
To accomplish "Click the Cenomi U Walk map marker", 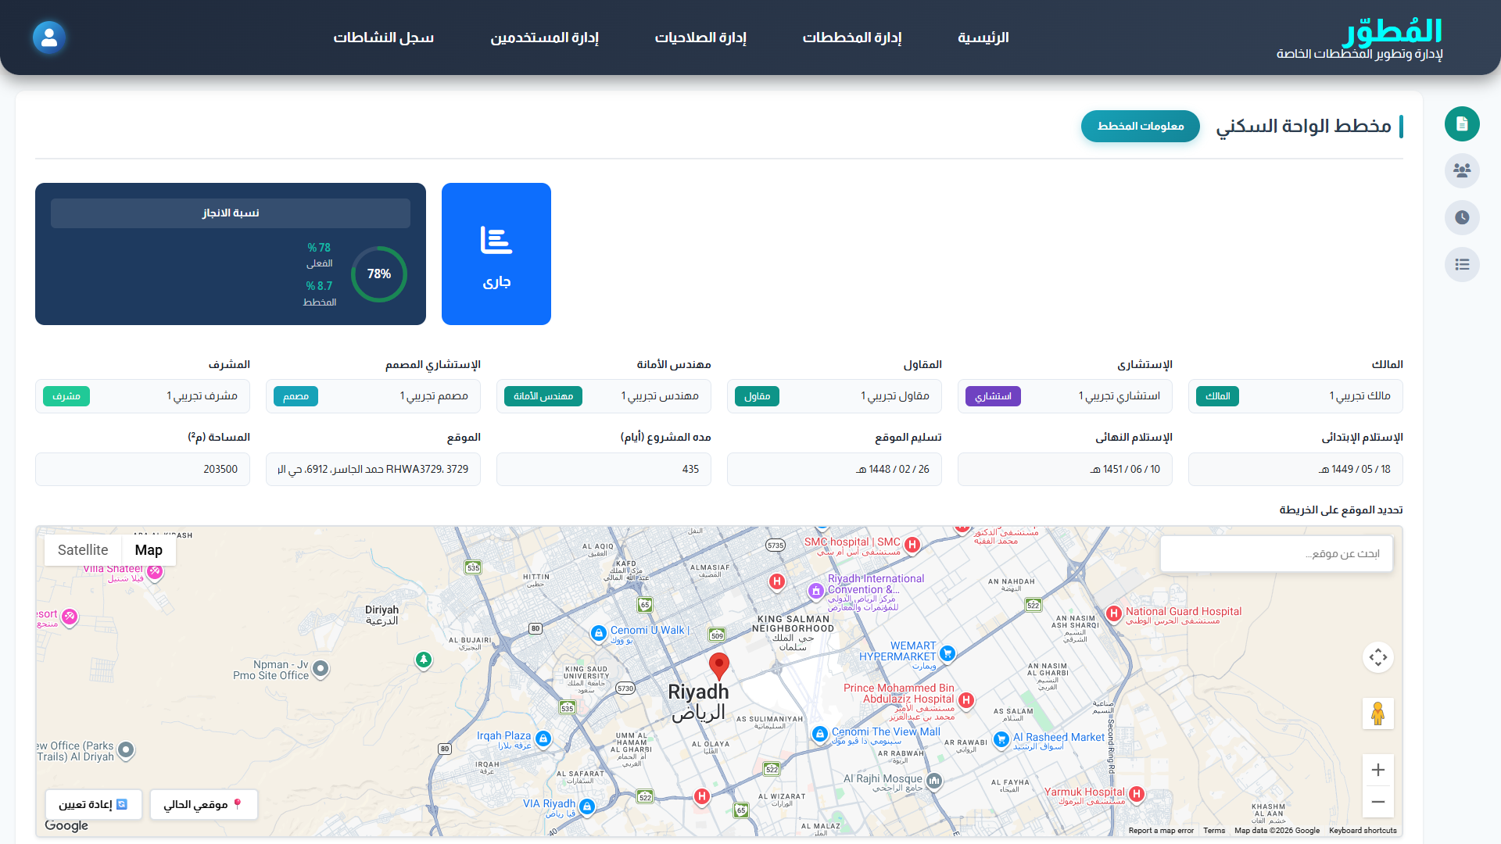I will (599, 633).
